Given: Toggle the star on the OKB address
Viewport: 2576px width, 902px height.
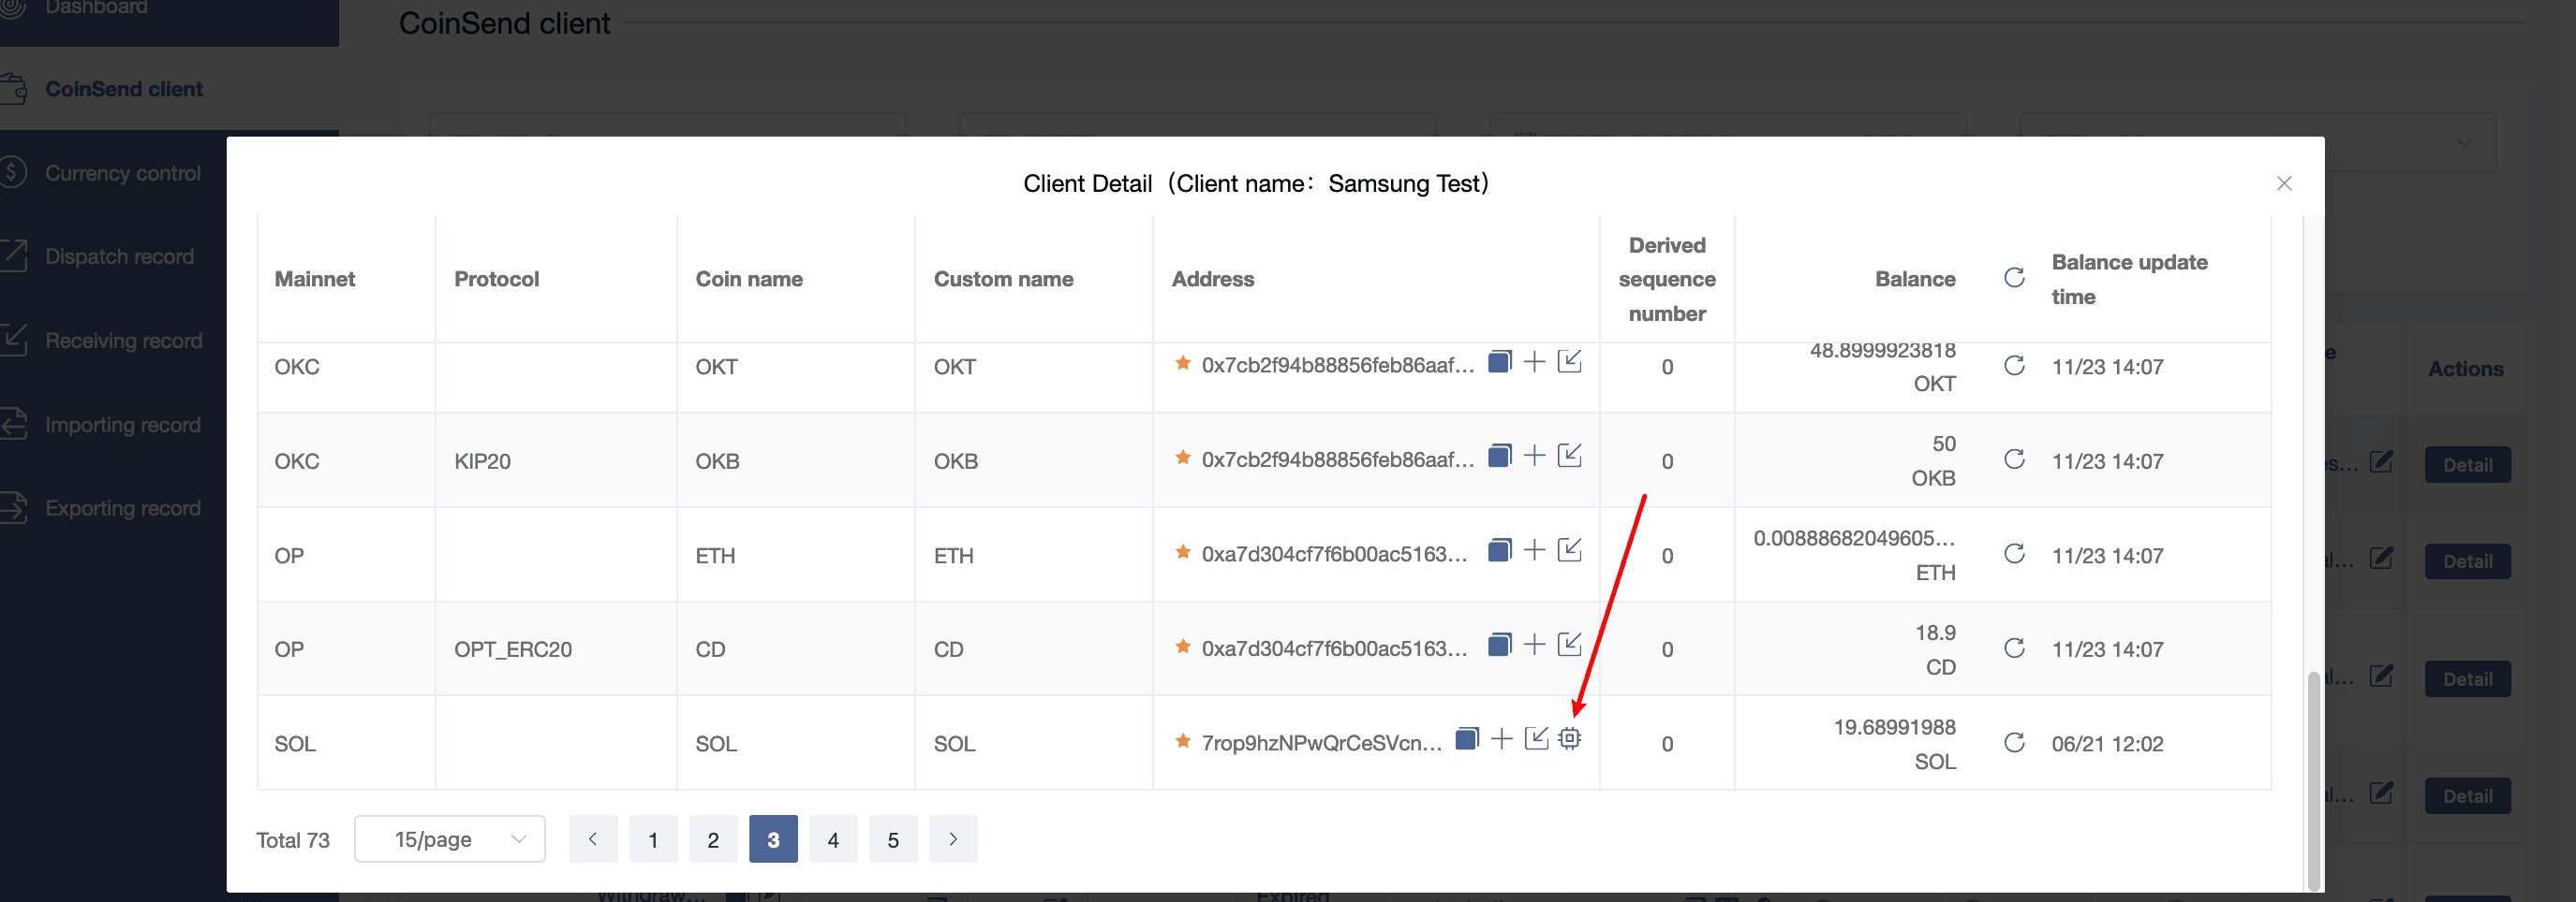Looking at the screenshot, I should 1182,458.
